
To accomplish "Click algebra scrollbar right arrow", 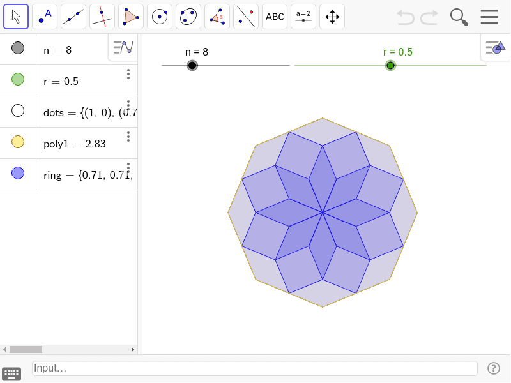I will tap(133, 349).
